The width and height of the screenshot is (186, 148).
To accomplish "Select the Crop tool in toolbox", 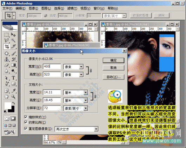I will coord(7,46).
